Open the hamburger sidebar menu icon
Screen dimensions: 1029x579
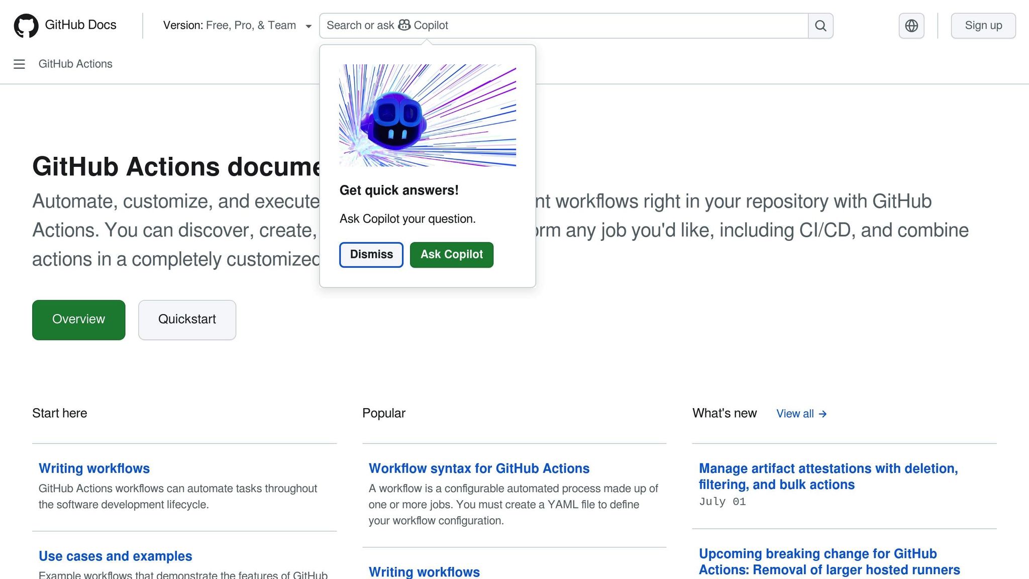(x=19, y=64)
